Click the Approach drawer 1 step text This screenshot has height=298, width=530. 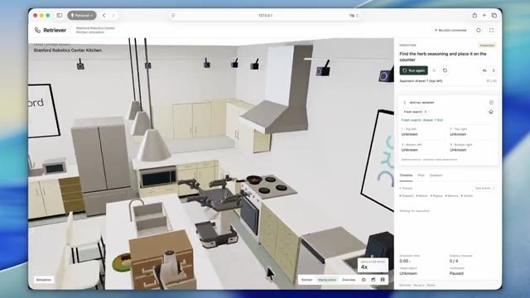point(421,81)
